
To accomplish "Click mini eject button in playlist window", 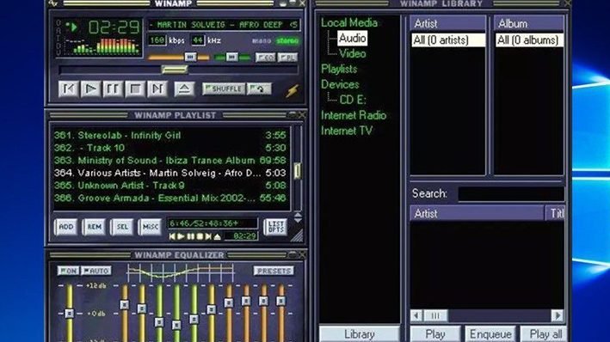I will pos(217,236).
